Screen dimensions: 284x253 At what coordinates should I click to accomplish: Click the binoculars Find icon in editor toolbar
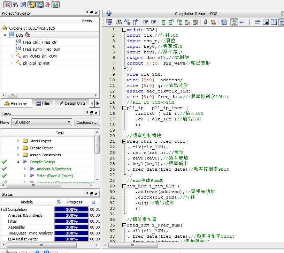119,22
